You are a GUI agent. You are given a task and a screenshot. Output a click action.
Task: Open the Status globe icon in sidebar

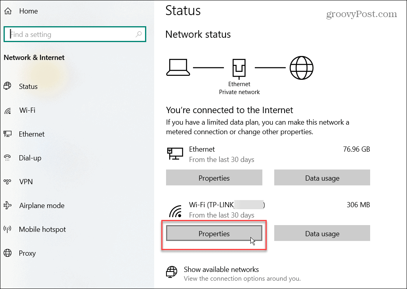8,86
